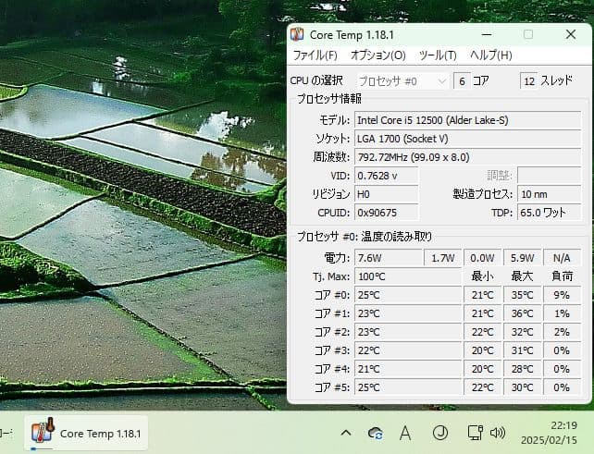Open the network status tray icon
This screenshot has width=594, height=454.
click(x=475, y=433)
